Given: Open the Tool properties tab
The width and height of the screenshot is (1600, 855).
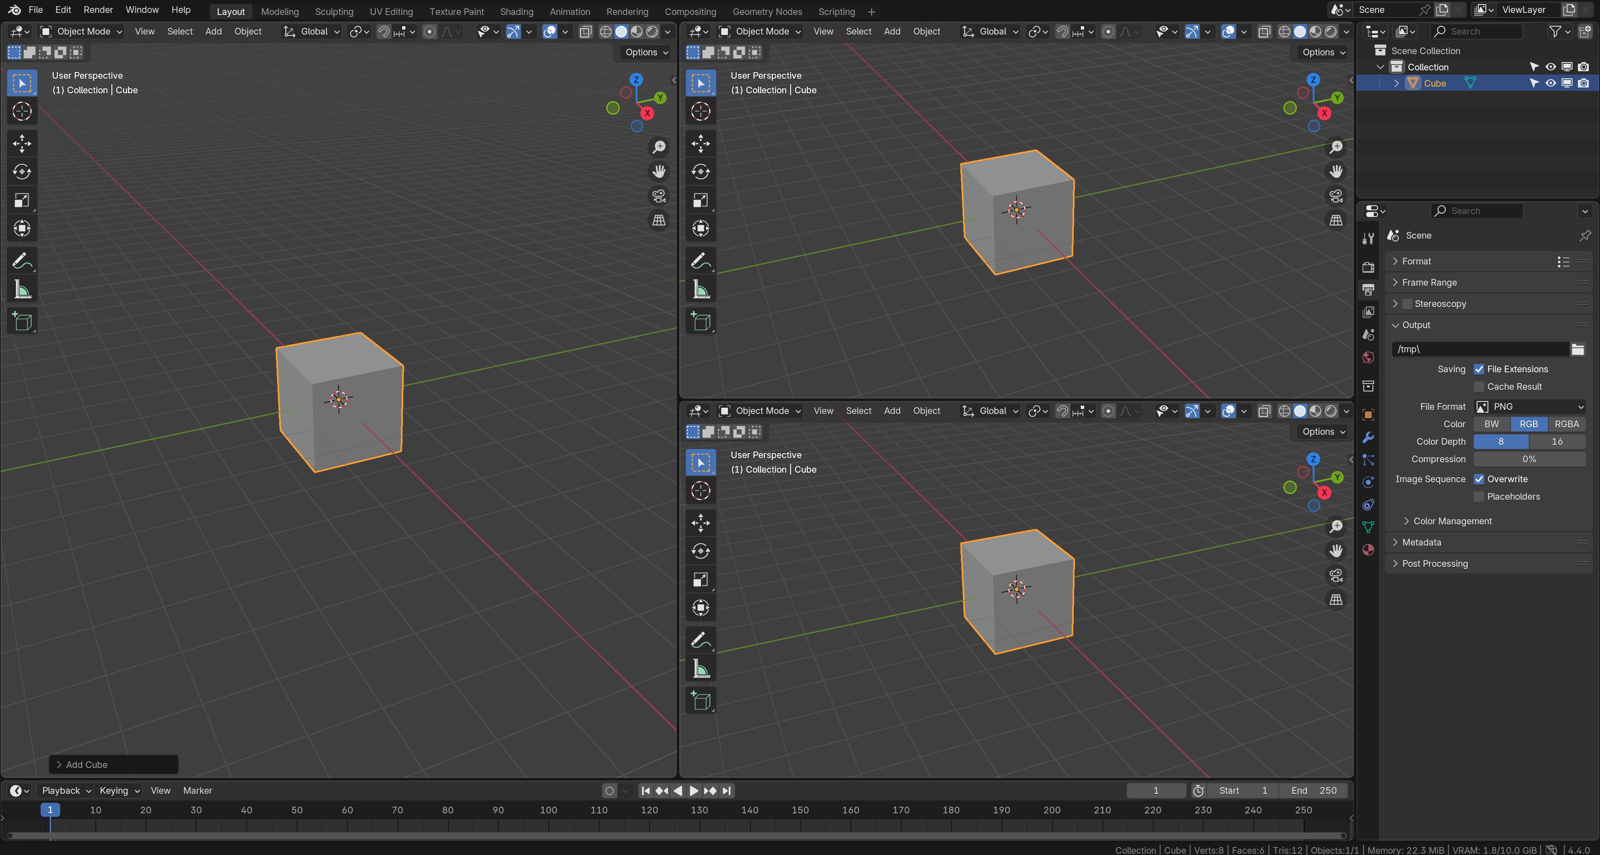Looking at the screenshot, I should (1367, 239).
